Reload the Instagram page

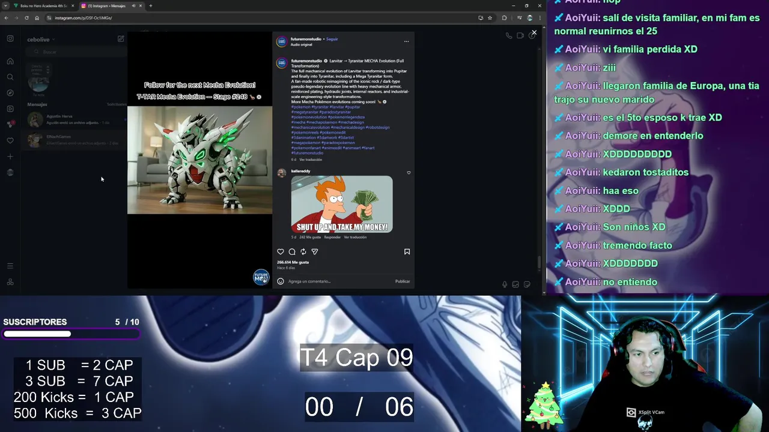tap(26, 18)
